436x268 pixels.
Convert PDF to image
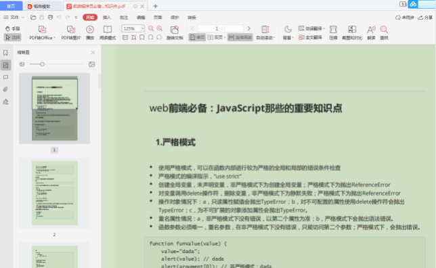click(71, 32)
